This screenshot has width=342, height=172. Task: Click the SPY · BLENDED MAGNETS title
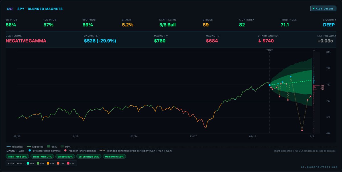[x=39, y=9]
